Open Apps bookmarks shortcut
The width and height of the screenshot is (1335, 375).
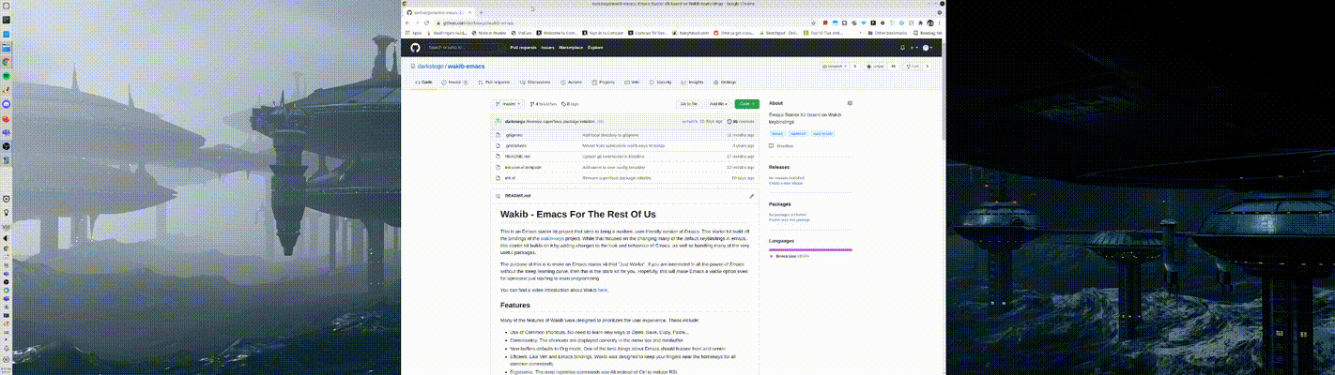[x=414, y=33]
